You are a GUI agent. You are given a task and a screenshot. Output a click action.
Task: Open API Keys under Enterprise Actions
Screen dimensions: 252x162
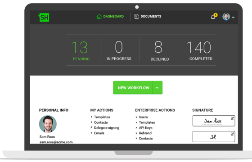click(145, 128)
